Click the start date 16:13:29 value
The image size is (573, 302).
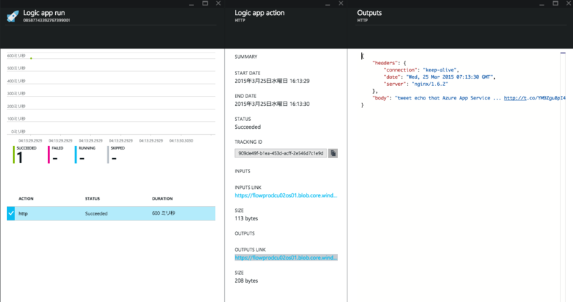pos(272,81)
